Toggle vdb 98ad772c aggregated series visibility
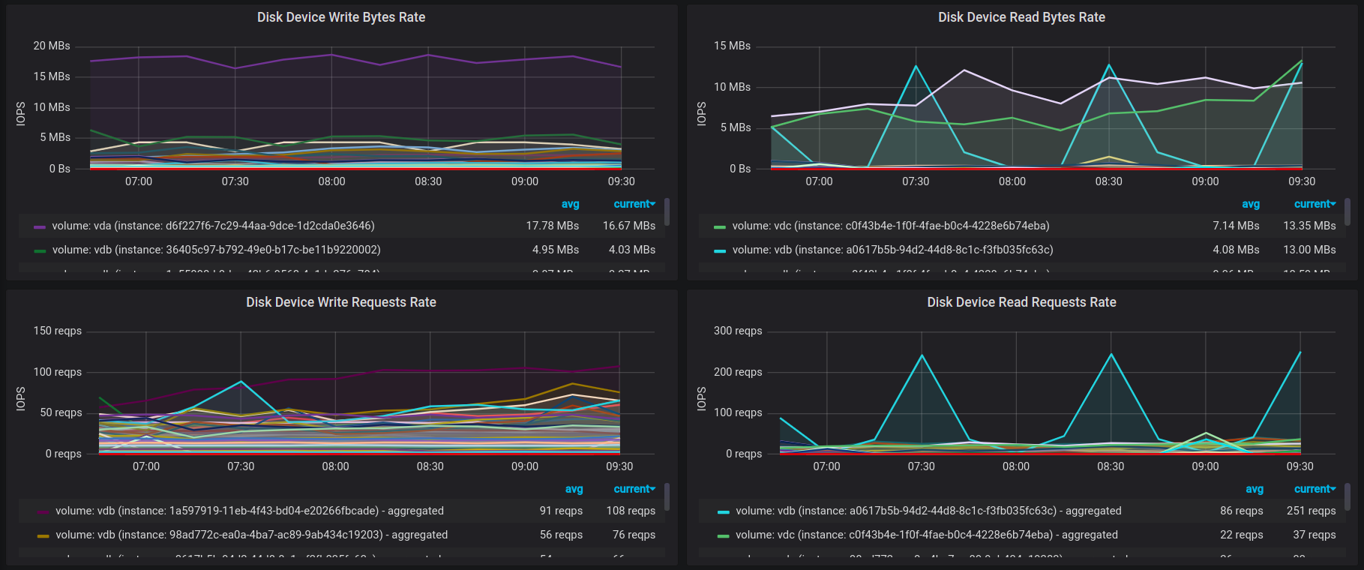Viewport: 1364px width, 570px height. [251, 535]
